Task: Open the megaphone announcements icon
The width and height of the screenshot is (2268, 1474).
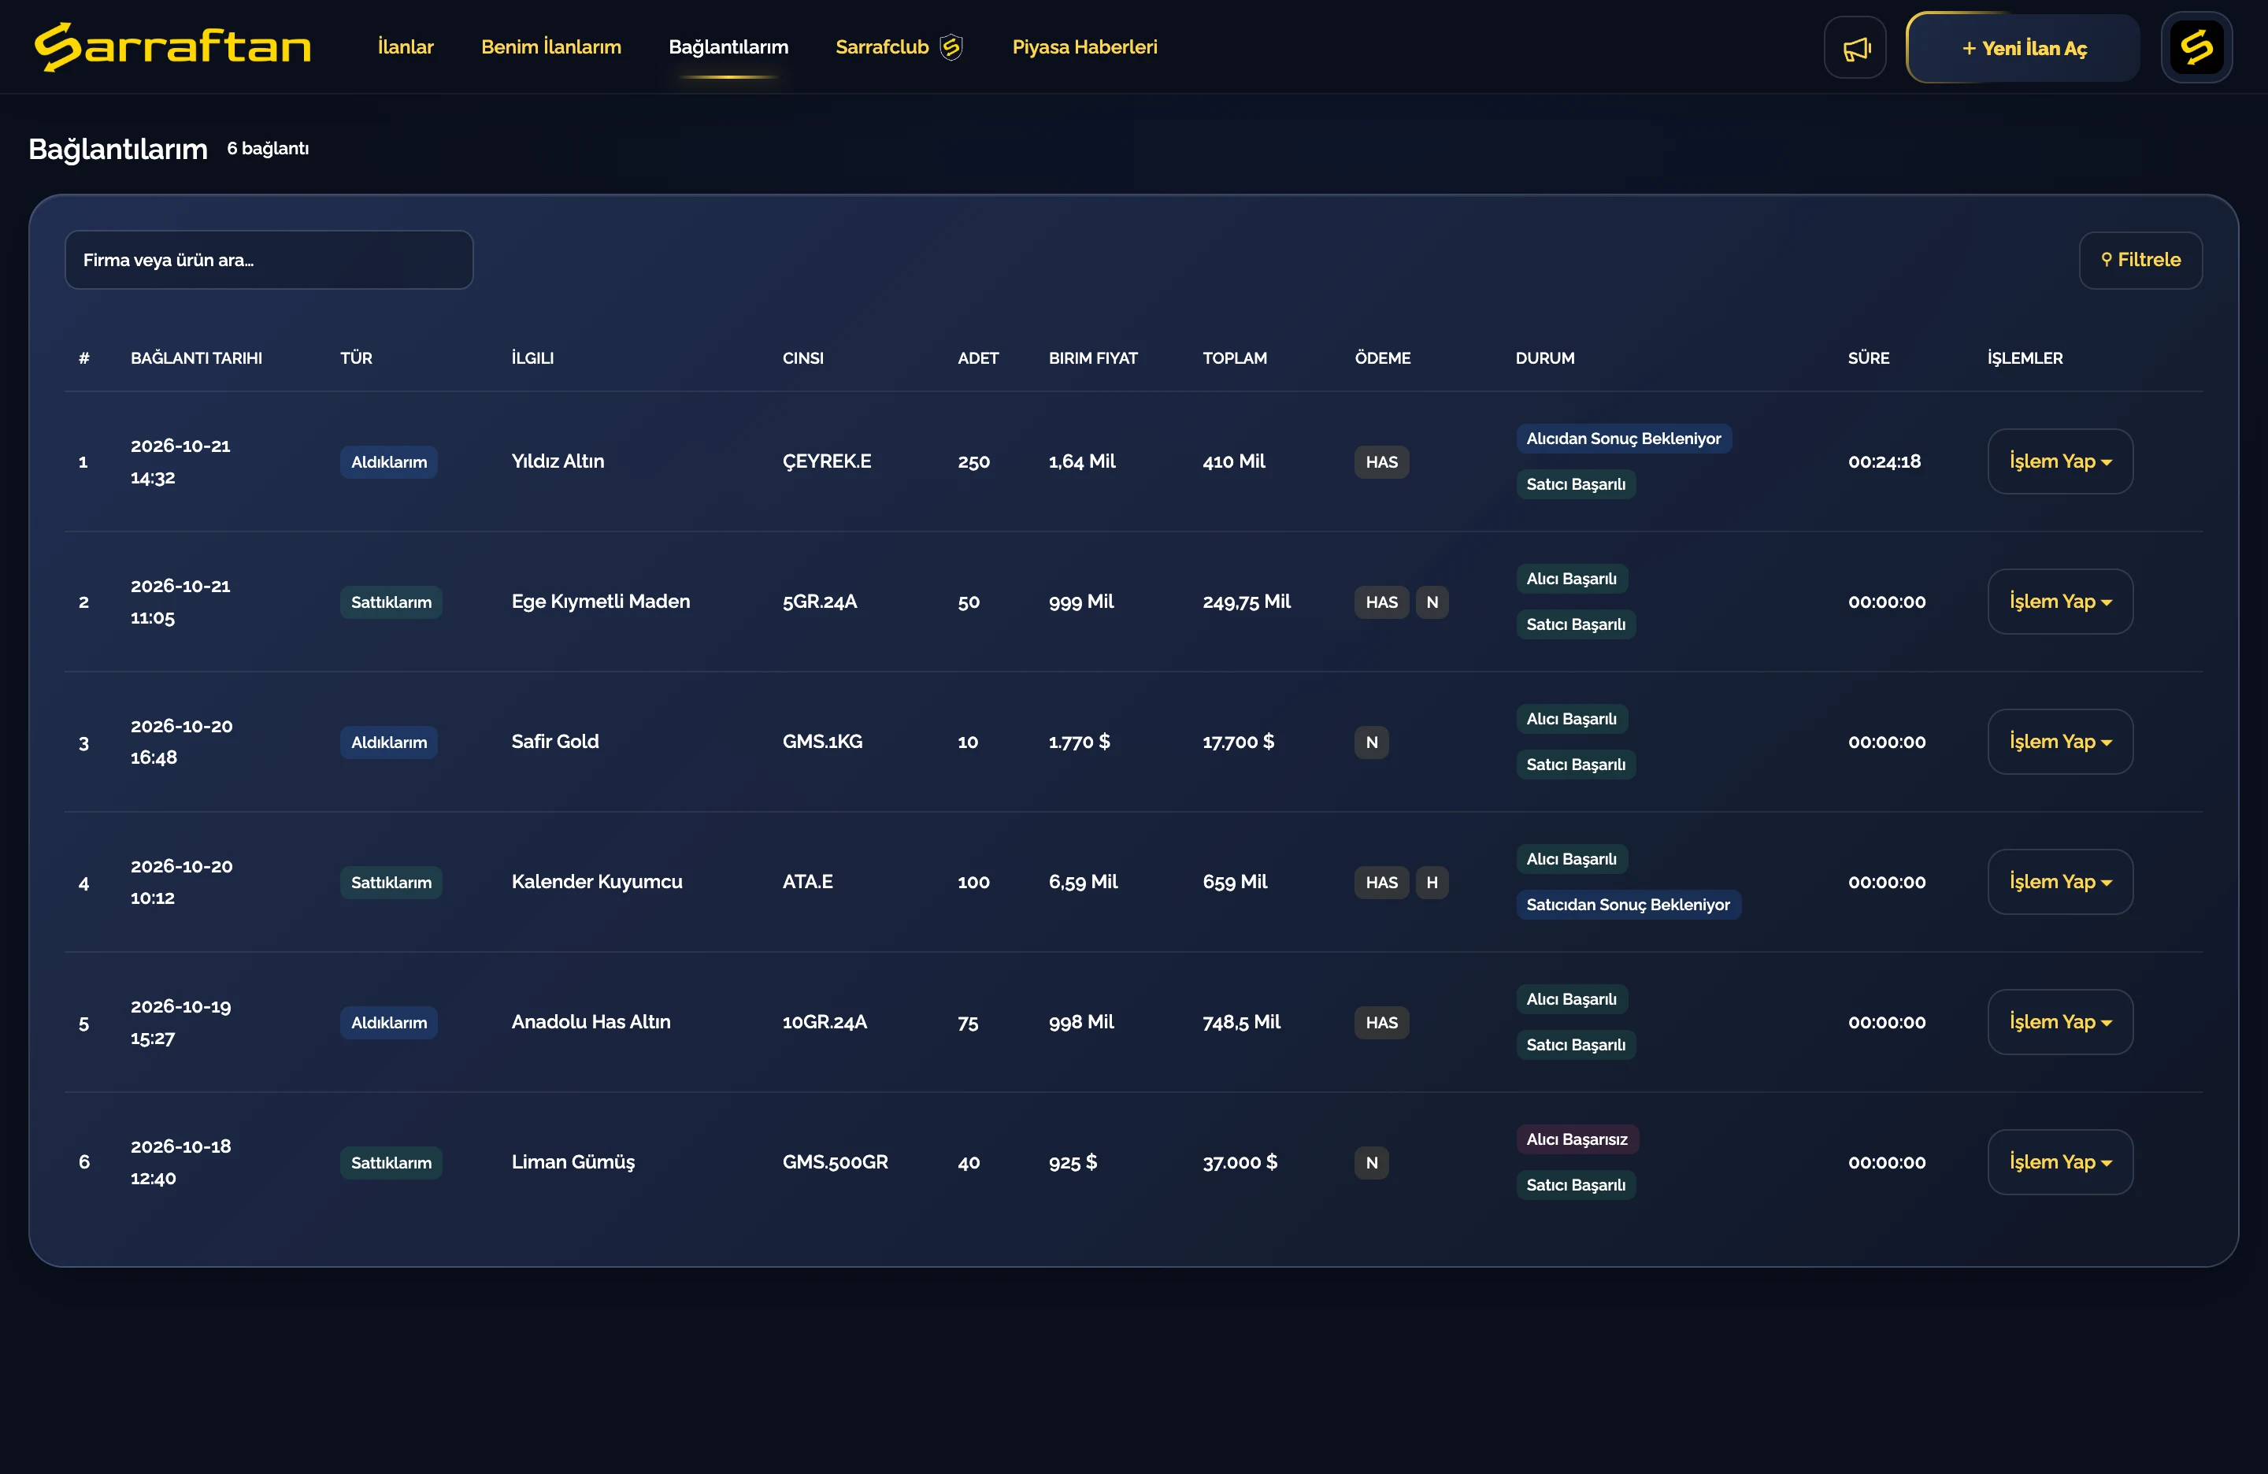Action: pos(1855,48)
